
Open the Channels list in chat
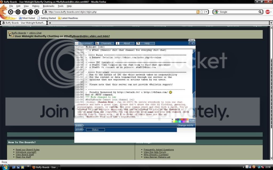pyautogui.click(x=105, y=43)
